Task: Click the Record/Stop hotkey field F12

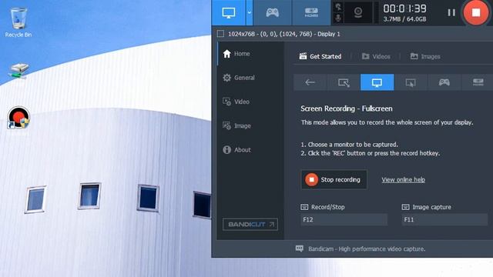Action: [344, 219]
